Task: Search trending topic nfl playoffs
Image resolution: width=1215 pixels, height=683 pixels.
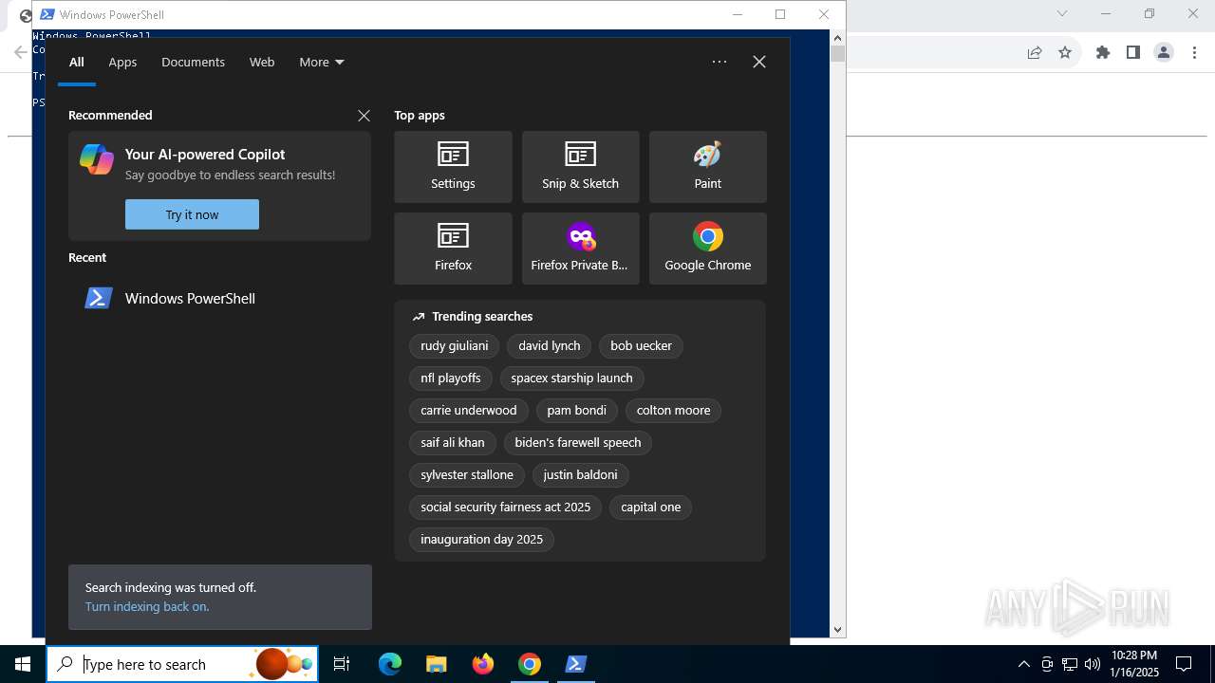Action: (x=451, y=378)
